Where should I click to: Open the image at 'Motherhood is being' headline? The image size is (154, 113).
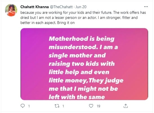[x=82, y=39]
